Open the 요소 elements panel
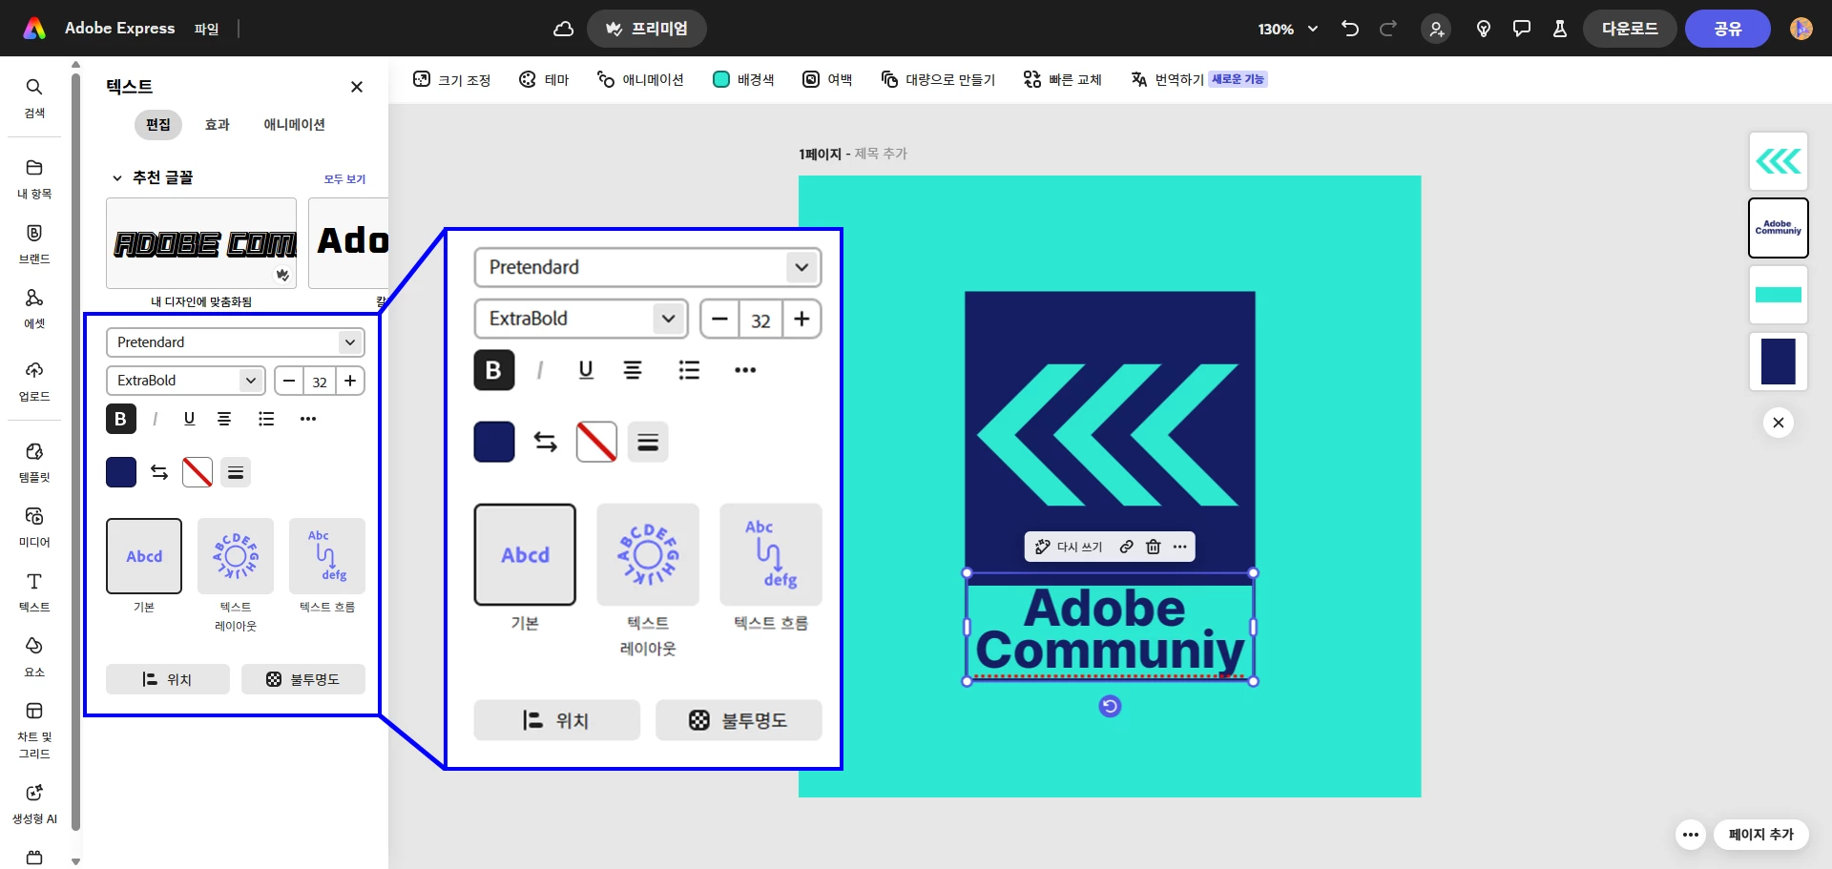 coord(34,656)
